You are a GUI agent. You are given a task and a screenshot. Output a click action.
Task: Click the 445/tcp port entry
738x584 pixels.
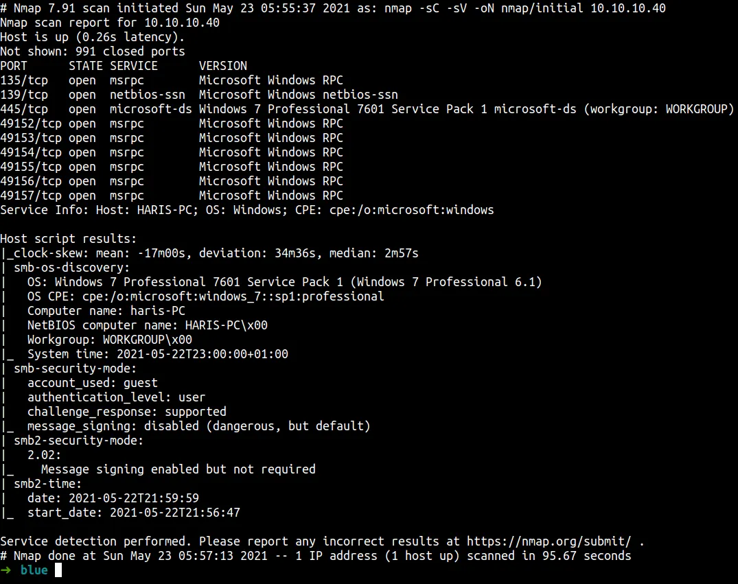(24, 109)
